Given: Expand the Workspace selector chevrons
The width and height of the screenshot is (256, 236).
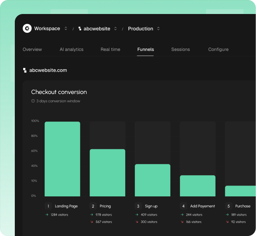Looking at the screenshot, I should point(66,28).
